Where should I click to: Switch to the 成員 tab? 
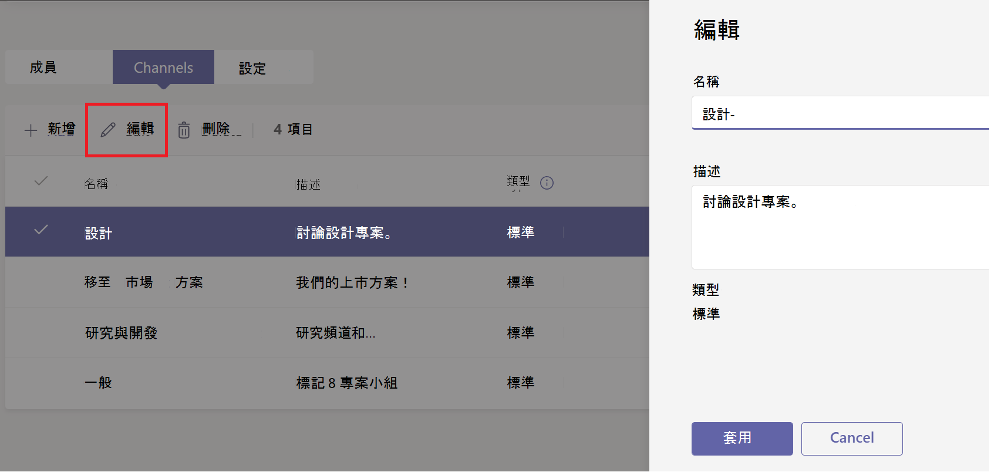pyautogui.click(x=59, y=67)
